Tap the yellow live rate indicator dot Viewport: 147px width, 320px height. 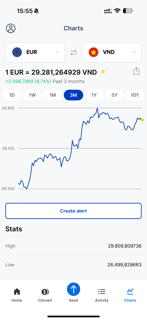click(x=103, y=72)
